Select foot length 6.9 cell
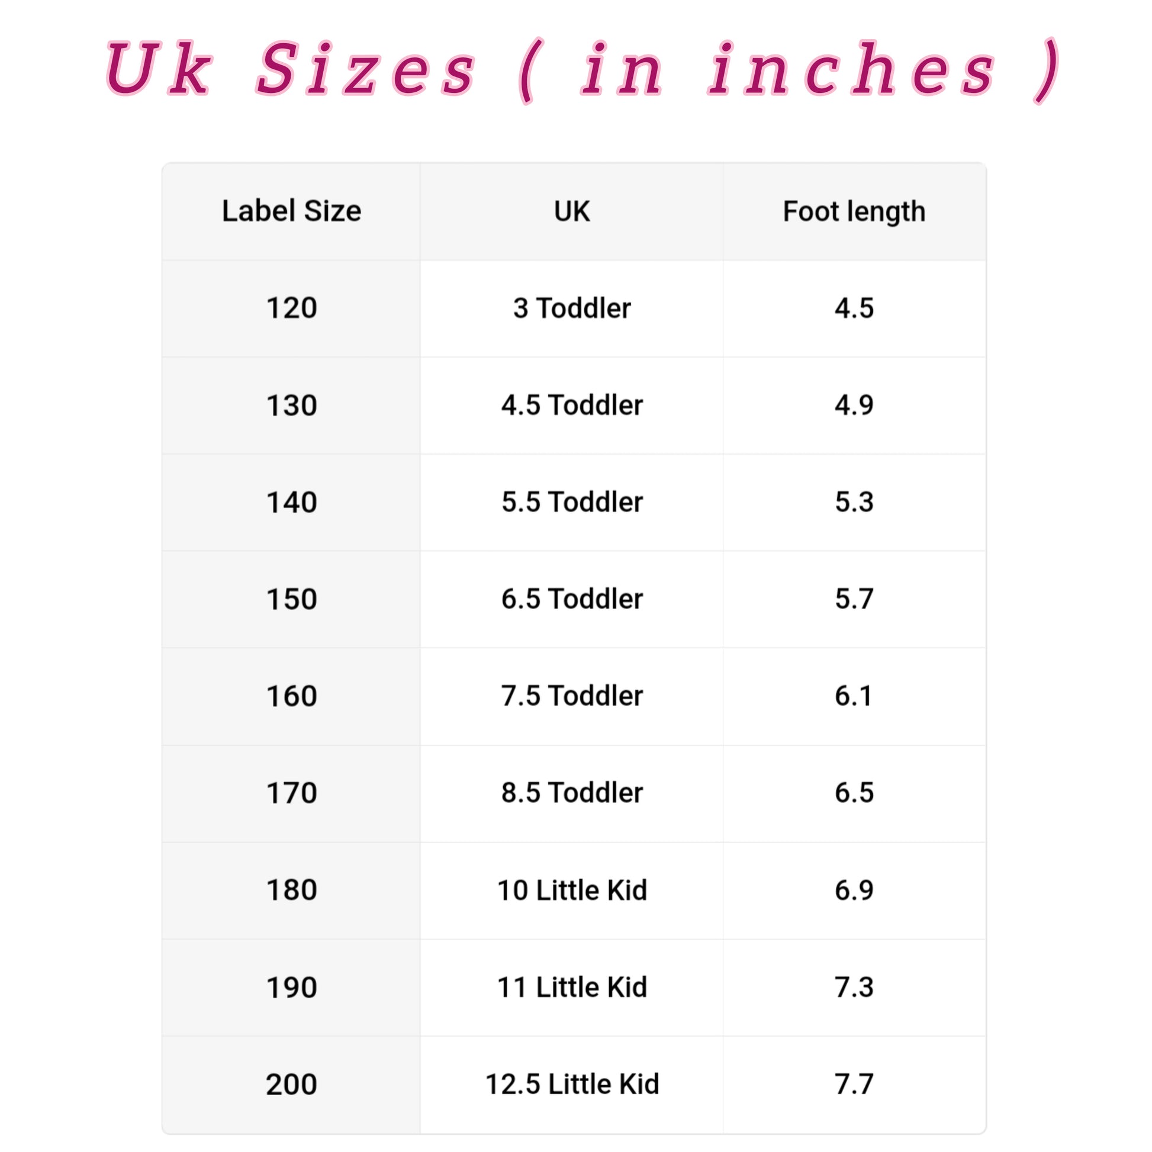The image size is (1152, 1152). 854,890
